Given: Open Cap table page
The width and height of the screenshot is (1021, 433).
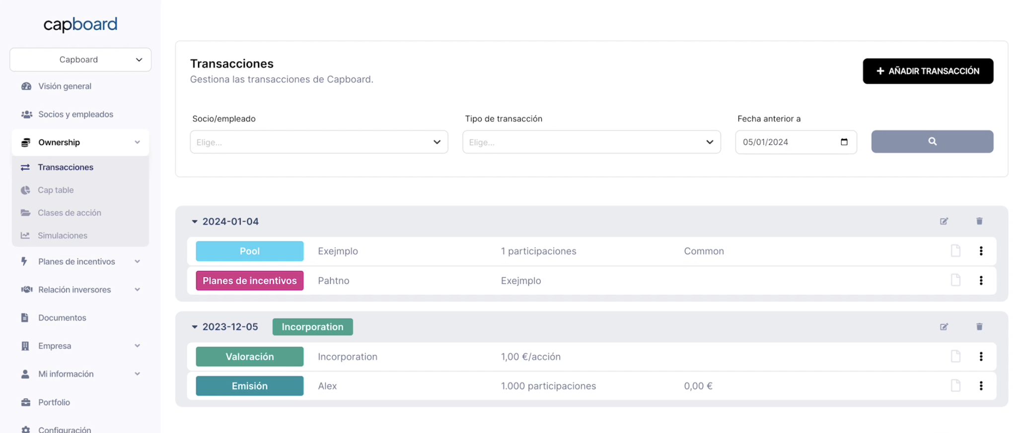Looking at the screenshot, I should (56, 190).
